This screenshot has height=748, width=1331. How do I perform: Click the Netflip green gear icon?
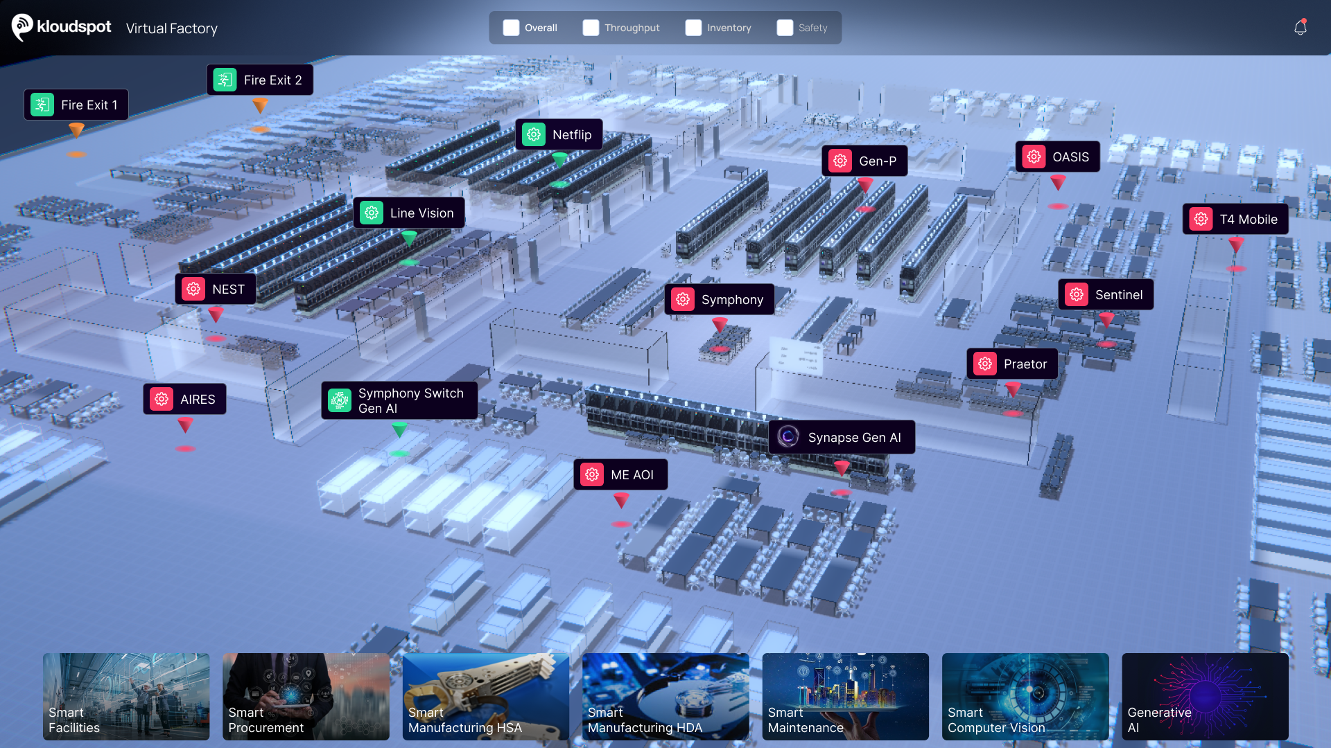tap(534, 134)
